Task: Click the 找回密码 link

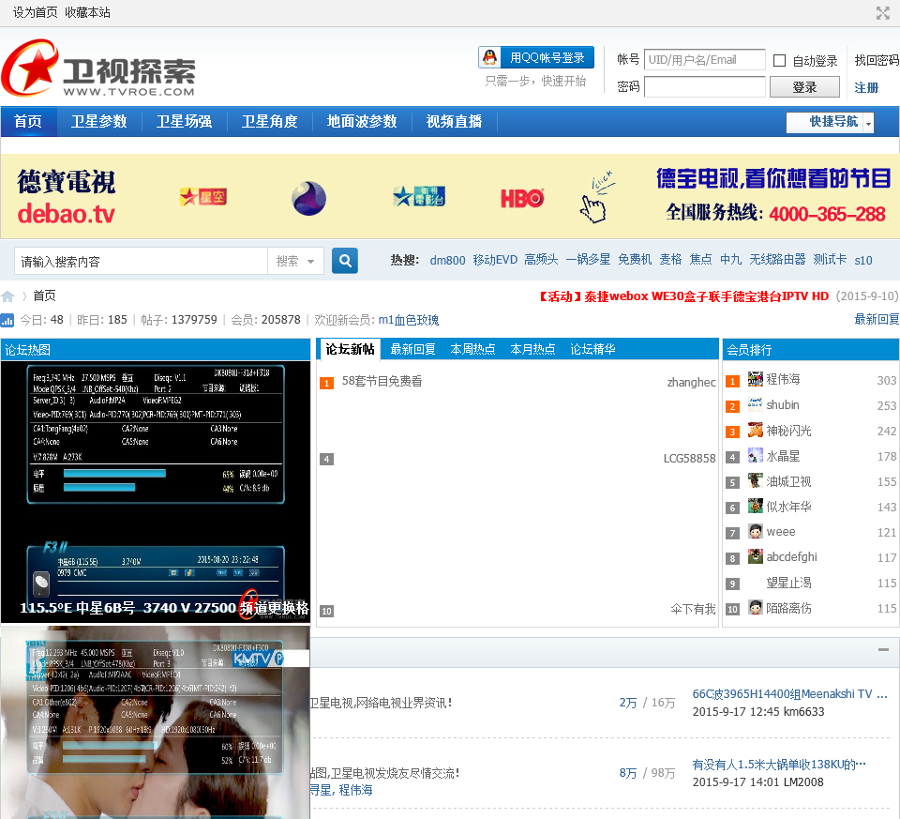Action: [x=877, y=60]
